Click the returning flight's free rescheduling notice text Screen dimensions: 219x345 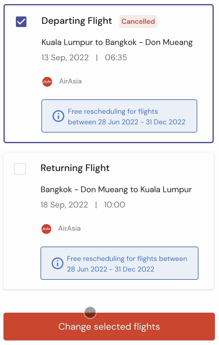(127, 264)
